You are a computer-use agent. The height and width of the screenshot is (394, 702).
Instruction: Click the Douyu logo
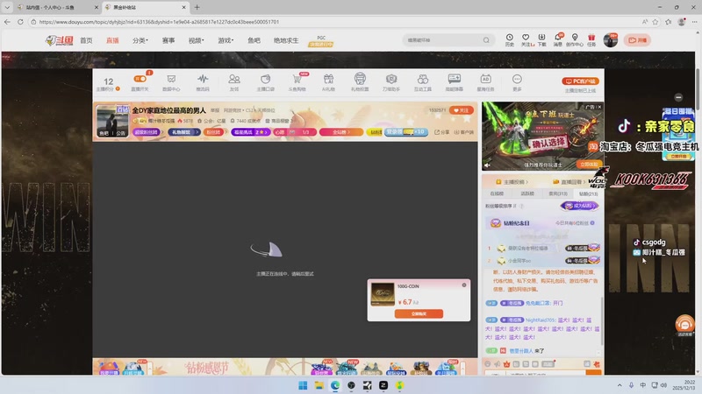(60, 40)
